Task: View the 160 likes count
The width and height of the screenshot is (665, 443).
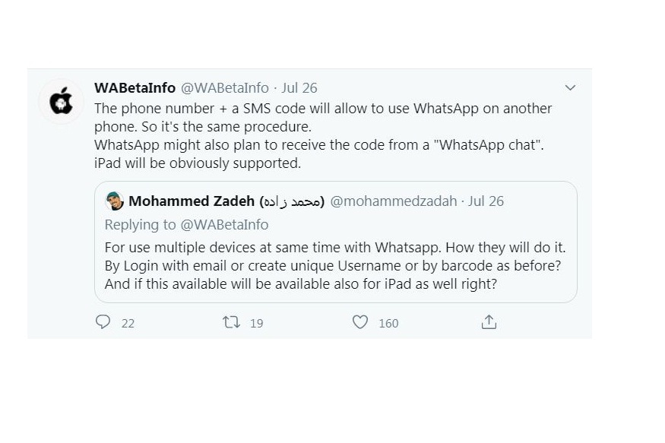Action: [388, 324]
